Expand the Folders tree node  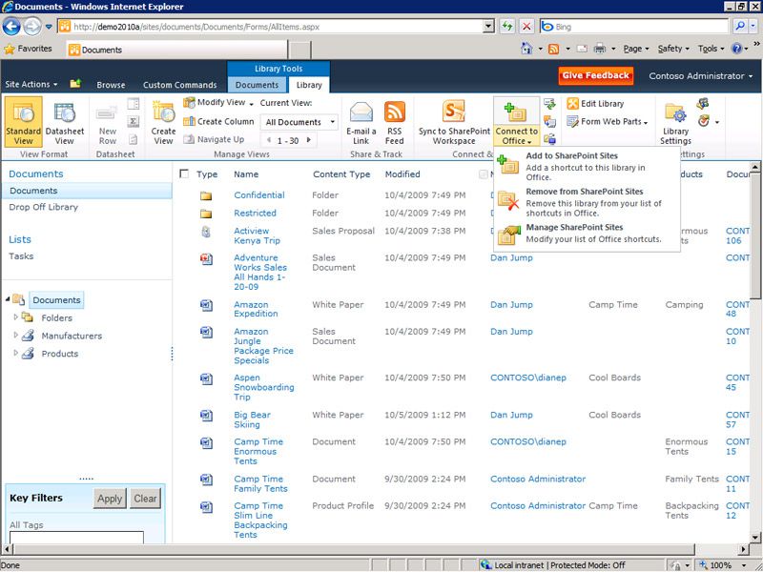tap(15, 317)
